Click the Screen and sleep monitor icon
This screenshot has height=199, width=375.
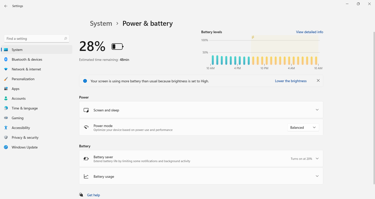pos(86,110)
